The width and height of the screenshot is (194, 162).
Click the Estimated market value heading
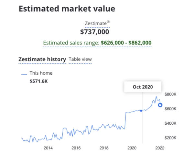67,9
